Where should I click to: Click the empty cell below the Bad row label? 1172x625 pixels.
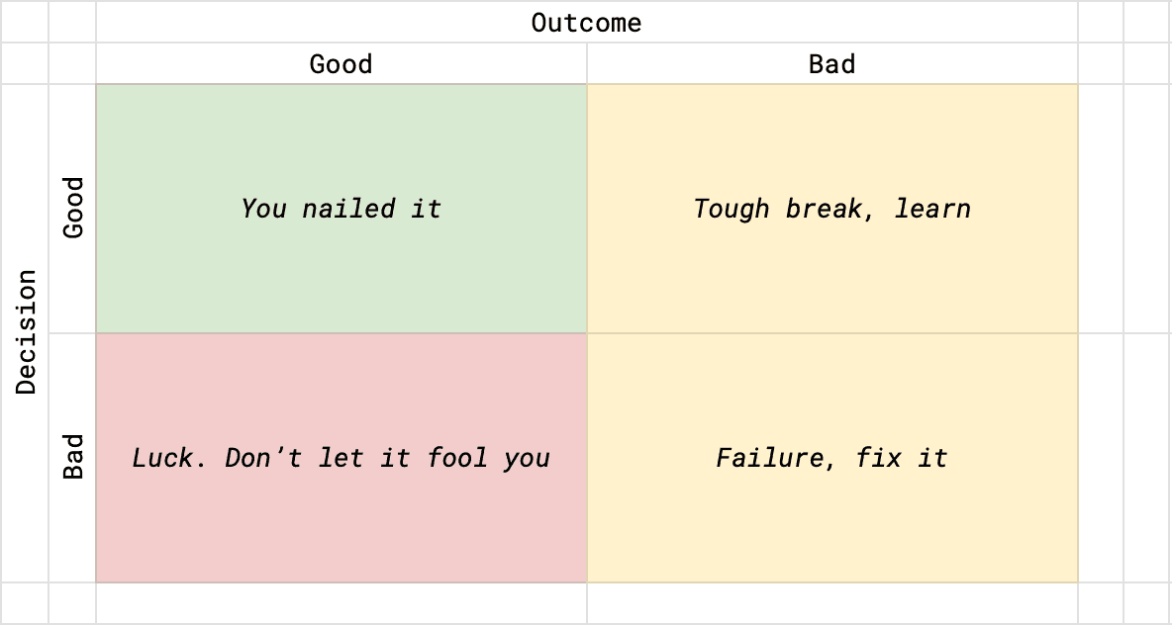coord(72,603)
